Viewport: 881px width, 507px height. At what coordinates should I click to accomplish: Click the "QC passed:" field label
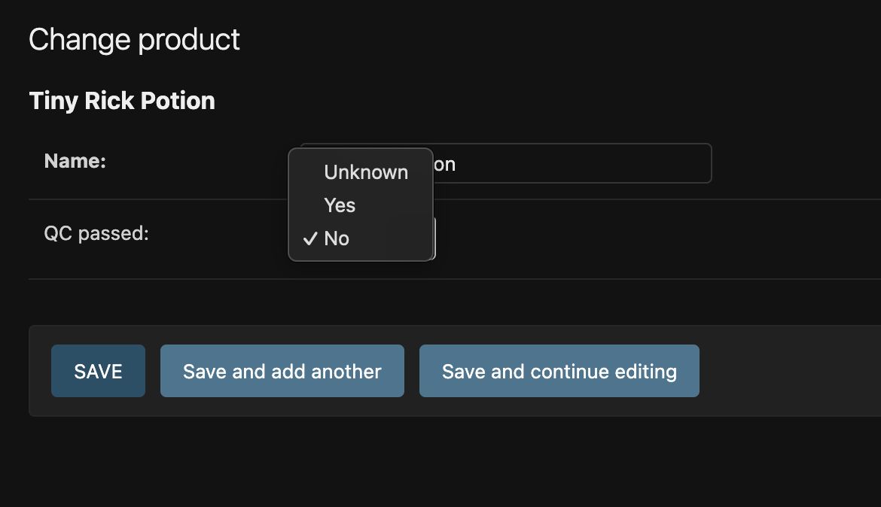[96, 234]
